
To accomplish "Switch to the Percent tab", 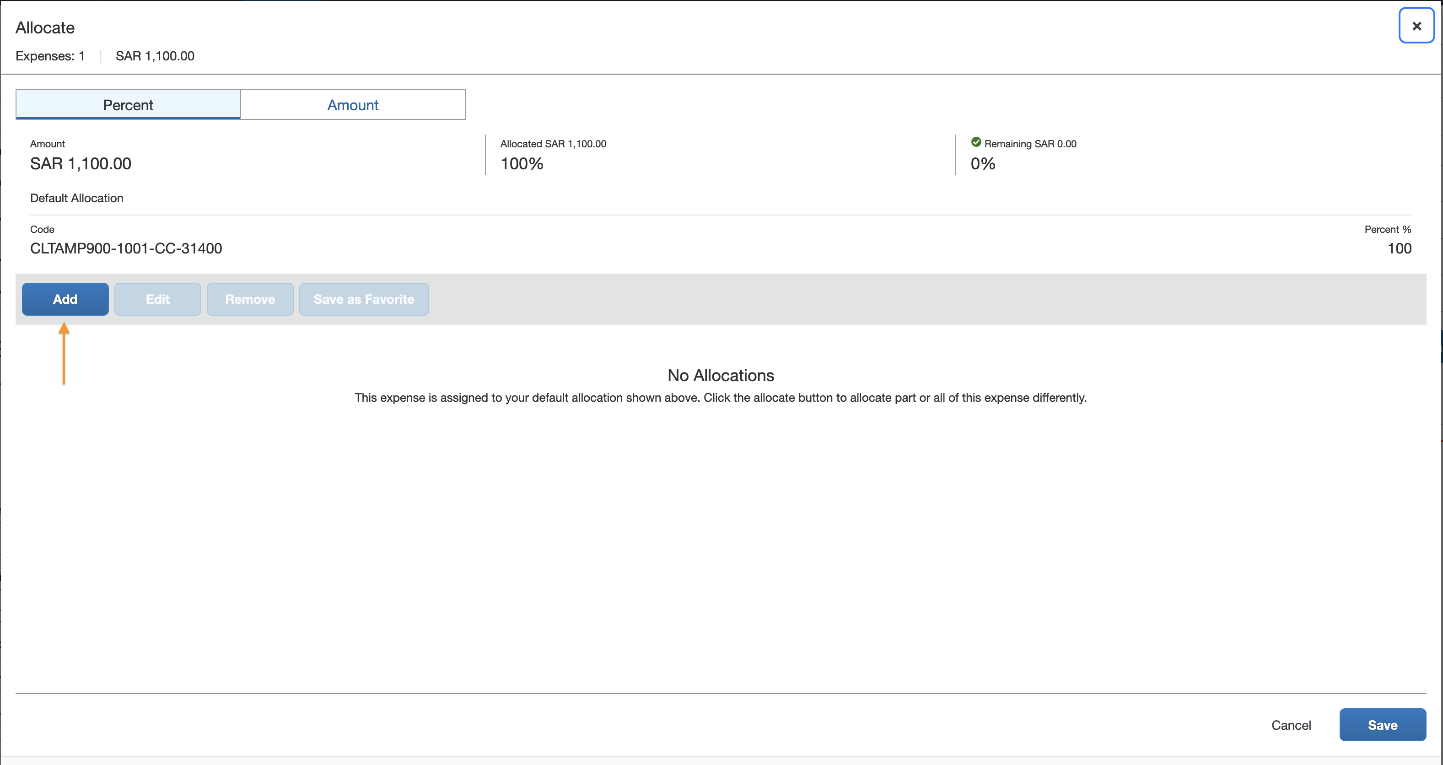I will tap(128, 105).
